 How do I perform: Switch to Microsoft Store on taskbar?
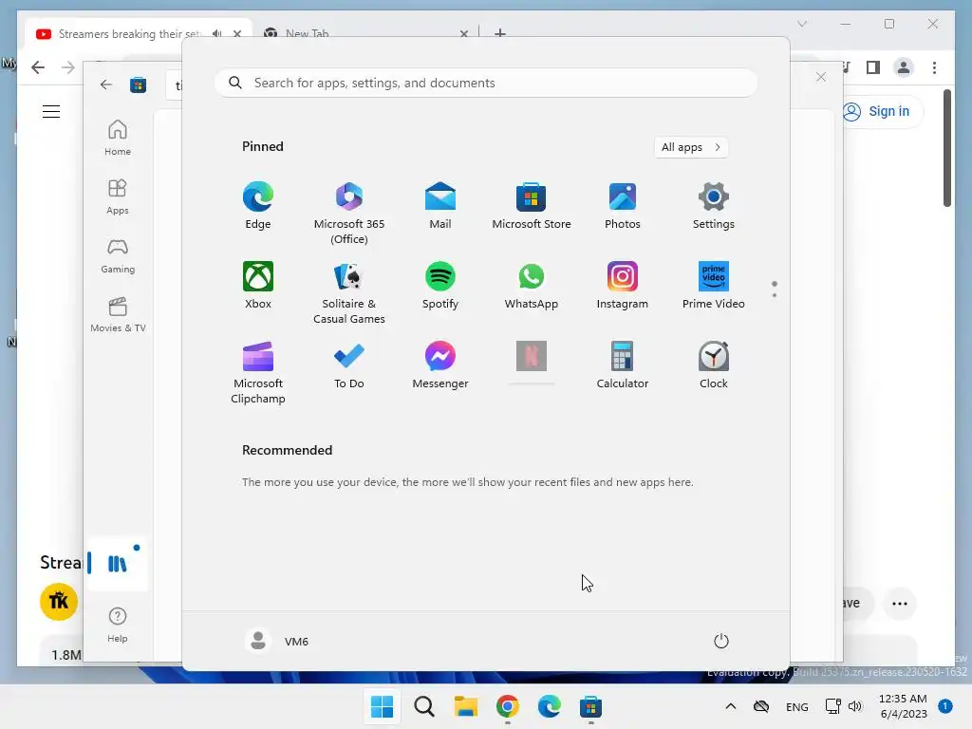[590, 706]
